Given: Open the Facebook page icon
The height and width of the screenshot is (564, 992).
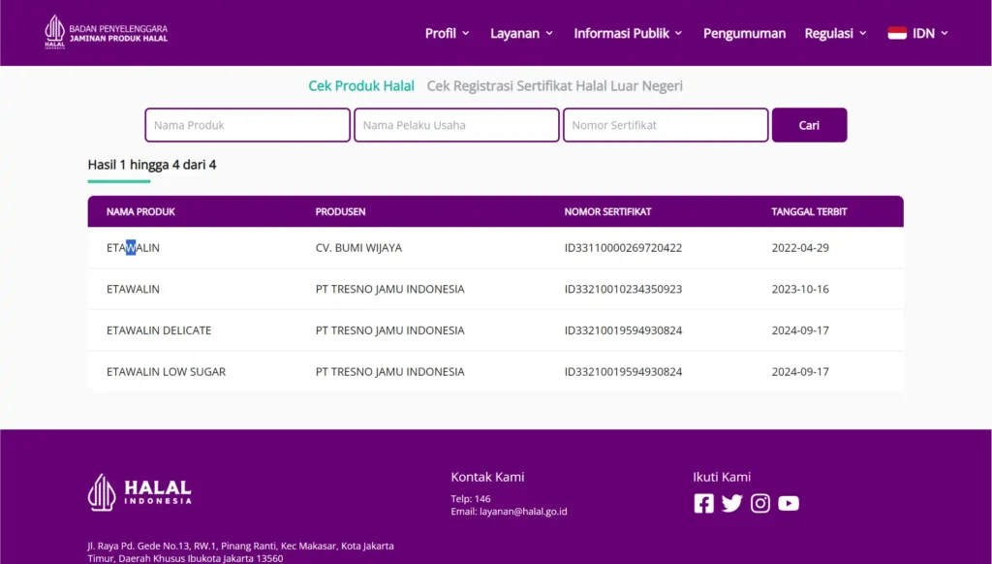Looking at the screenshot, I should [703, 503].
